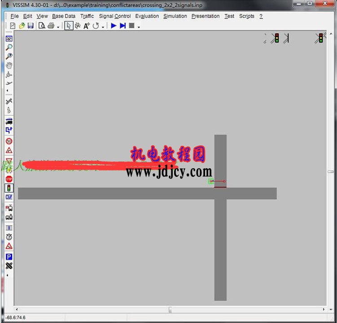Image resolution: width=337 pixels, height=323 pixels.
Task: Click coordinates -68.6:74.6 in status bar
Action: [x=15, y=318]
